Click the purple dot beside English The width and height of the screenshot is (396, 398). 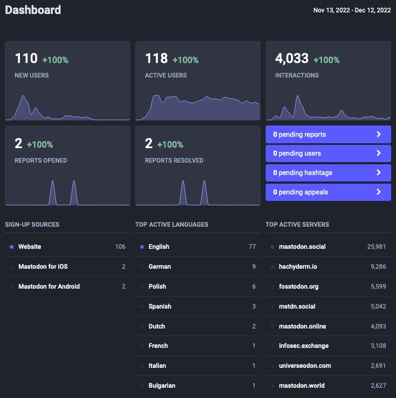pos(142,247)
